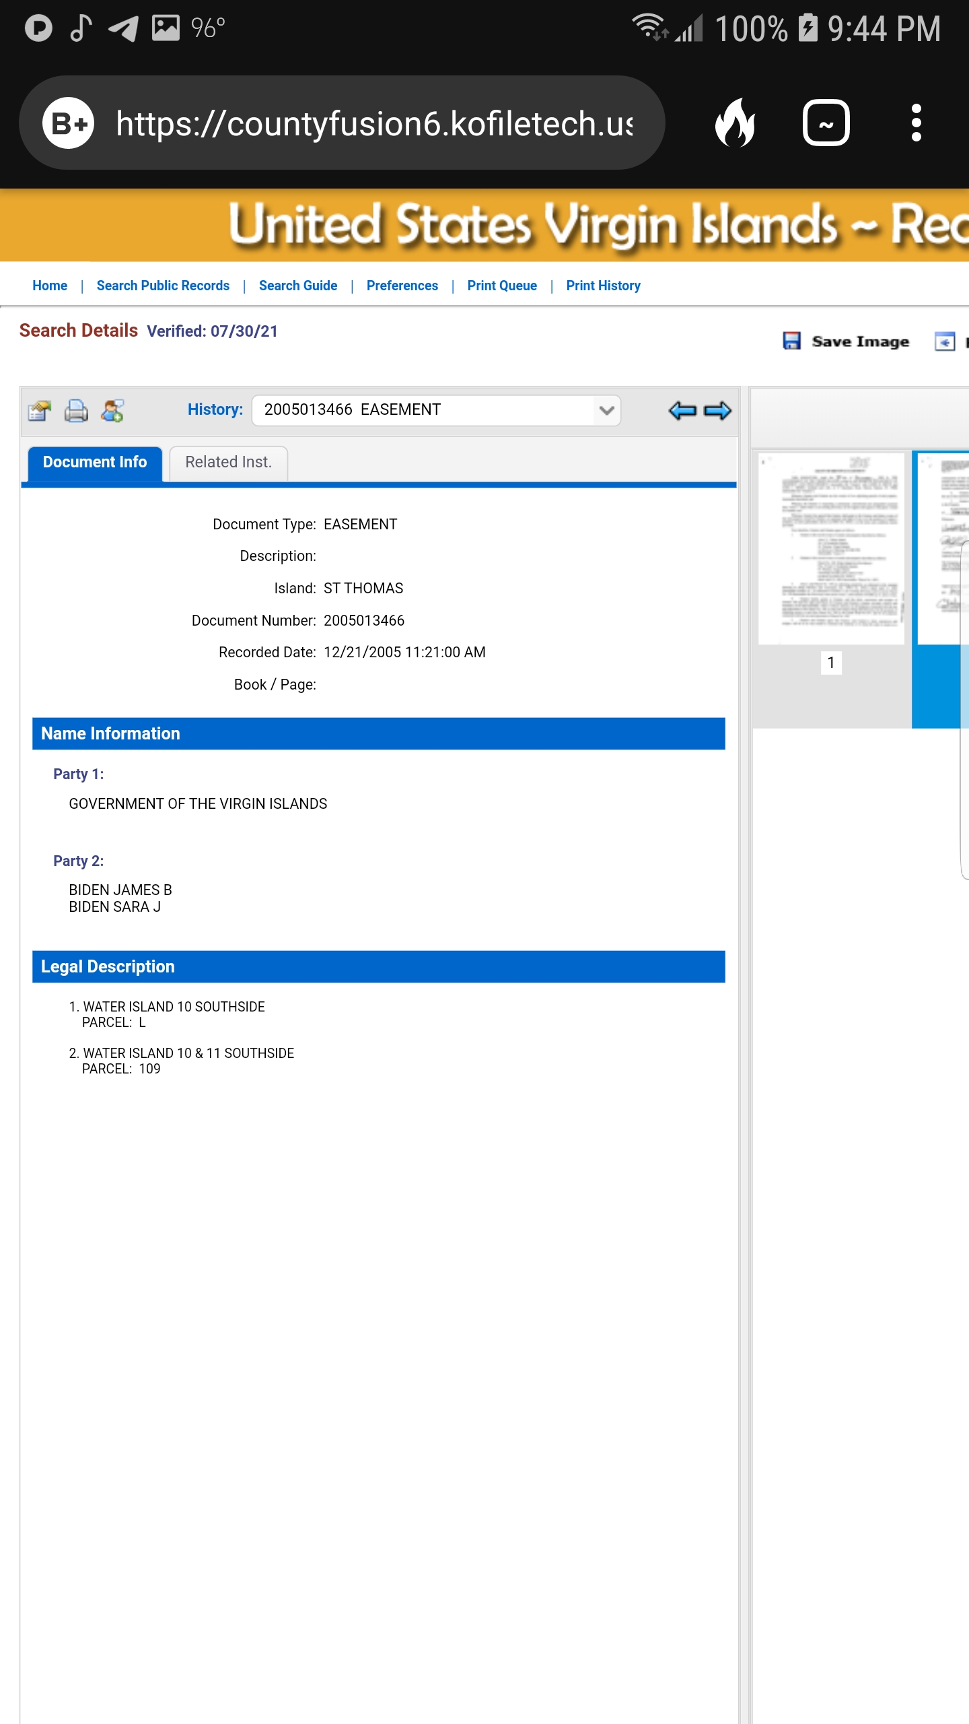Image resolution: width=969 pixels, height=1724 pixels.
Task: Click WATER ISLAND 10 SOUTHSIDE legal entry
Action: [x=174, y=1007]
